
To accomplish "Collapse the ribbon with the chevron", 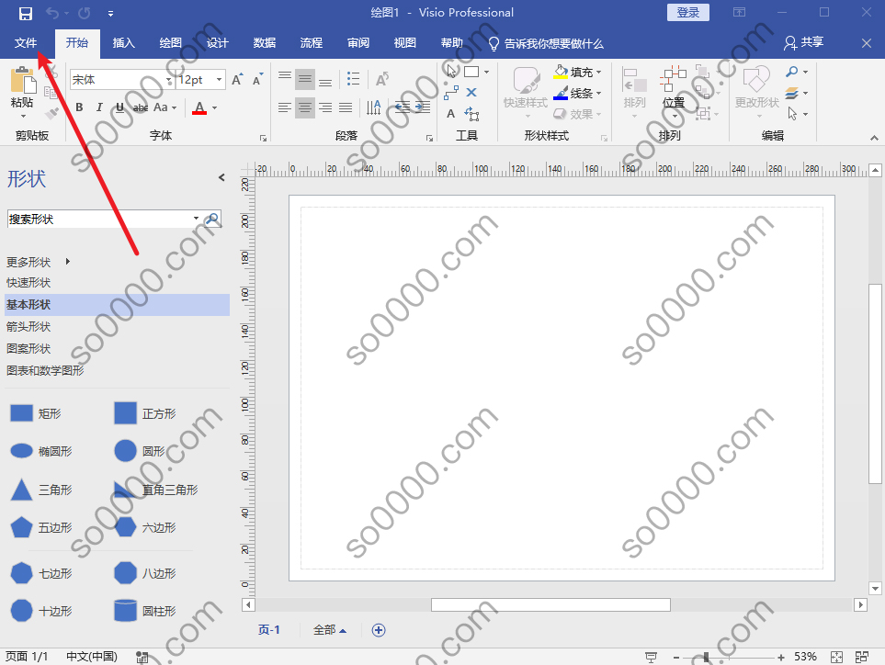I will 874,137.
